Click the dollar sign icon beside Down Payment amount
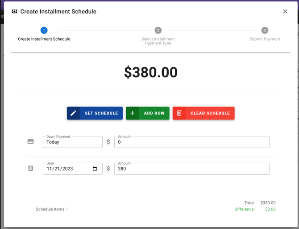The height and width of the screenshot is (229, 299). pos(108,142)
